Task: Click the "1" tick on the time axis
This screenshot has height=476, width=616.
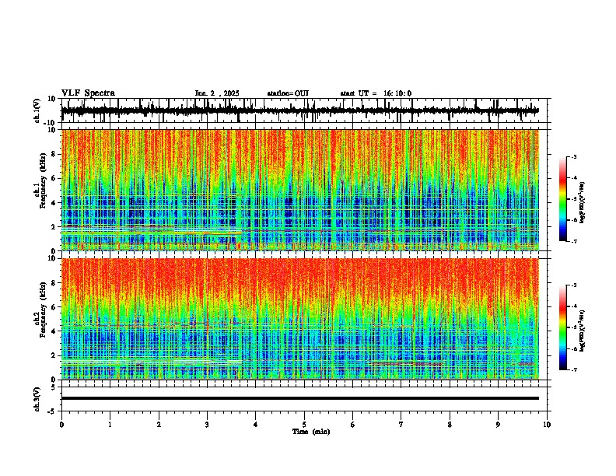Action: click(110, 425)
